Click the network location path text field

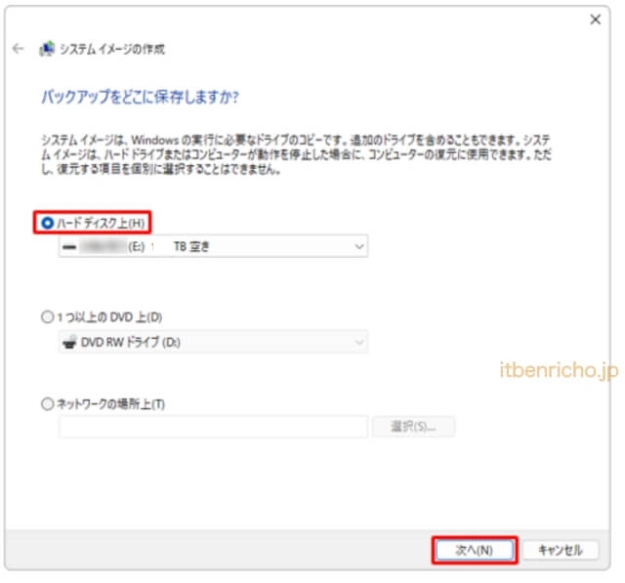(213, 427)
